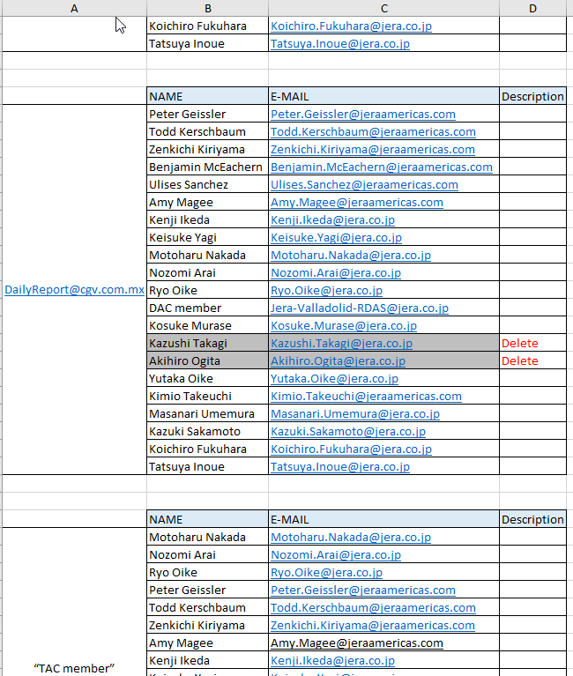Viewport: 573px width, 676px height.
Task: Open Kazushi.Takagi@jera.co.jp email link
Action: (341, 343)
